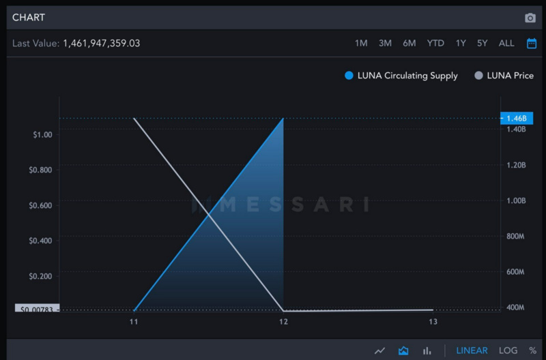Image resolution: width=546 pixels, height=360 pixels.
Task: Switch to percent scale
Action: (x=532, y=350)
